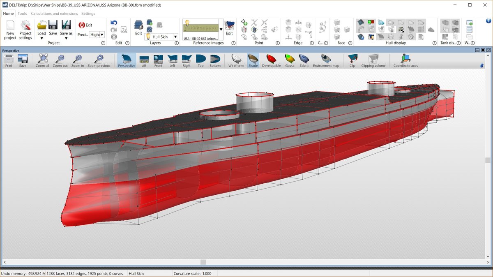Switch to Calculations and extensions tab

click(54, 14)
